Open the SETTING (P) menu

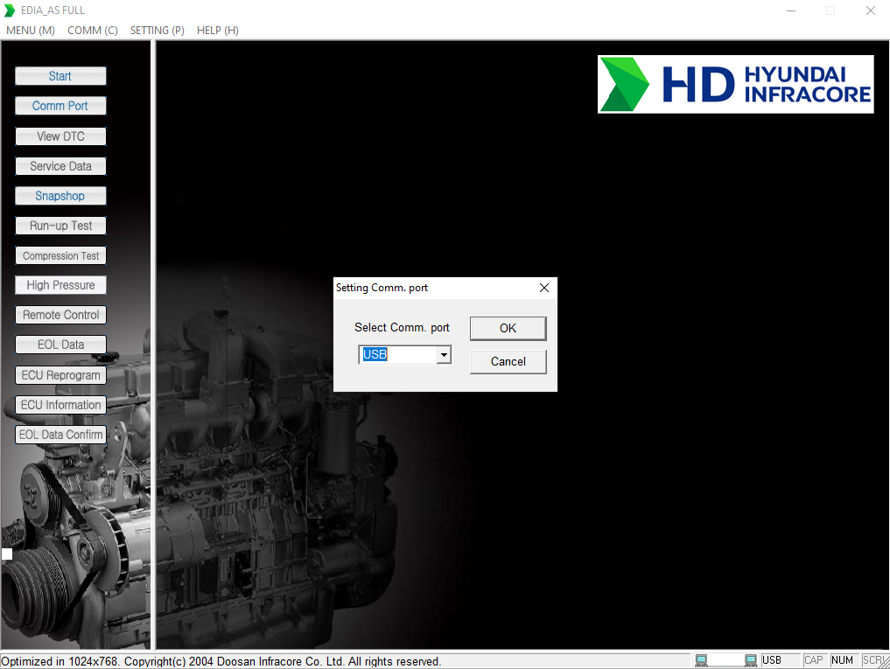pyautogui.click(x=158, y=30)
